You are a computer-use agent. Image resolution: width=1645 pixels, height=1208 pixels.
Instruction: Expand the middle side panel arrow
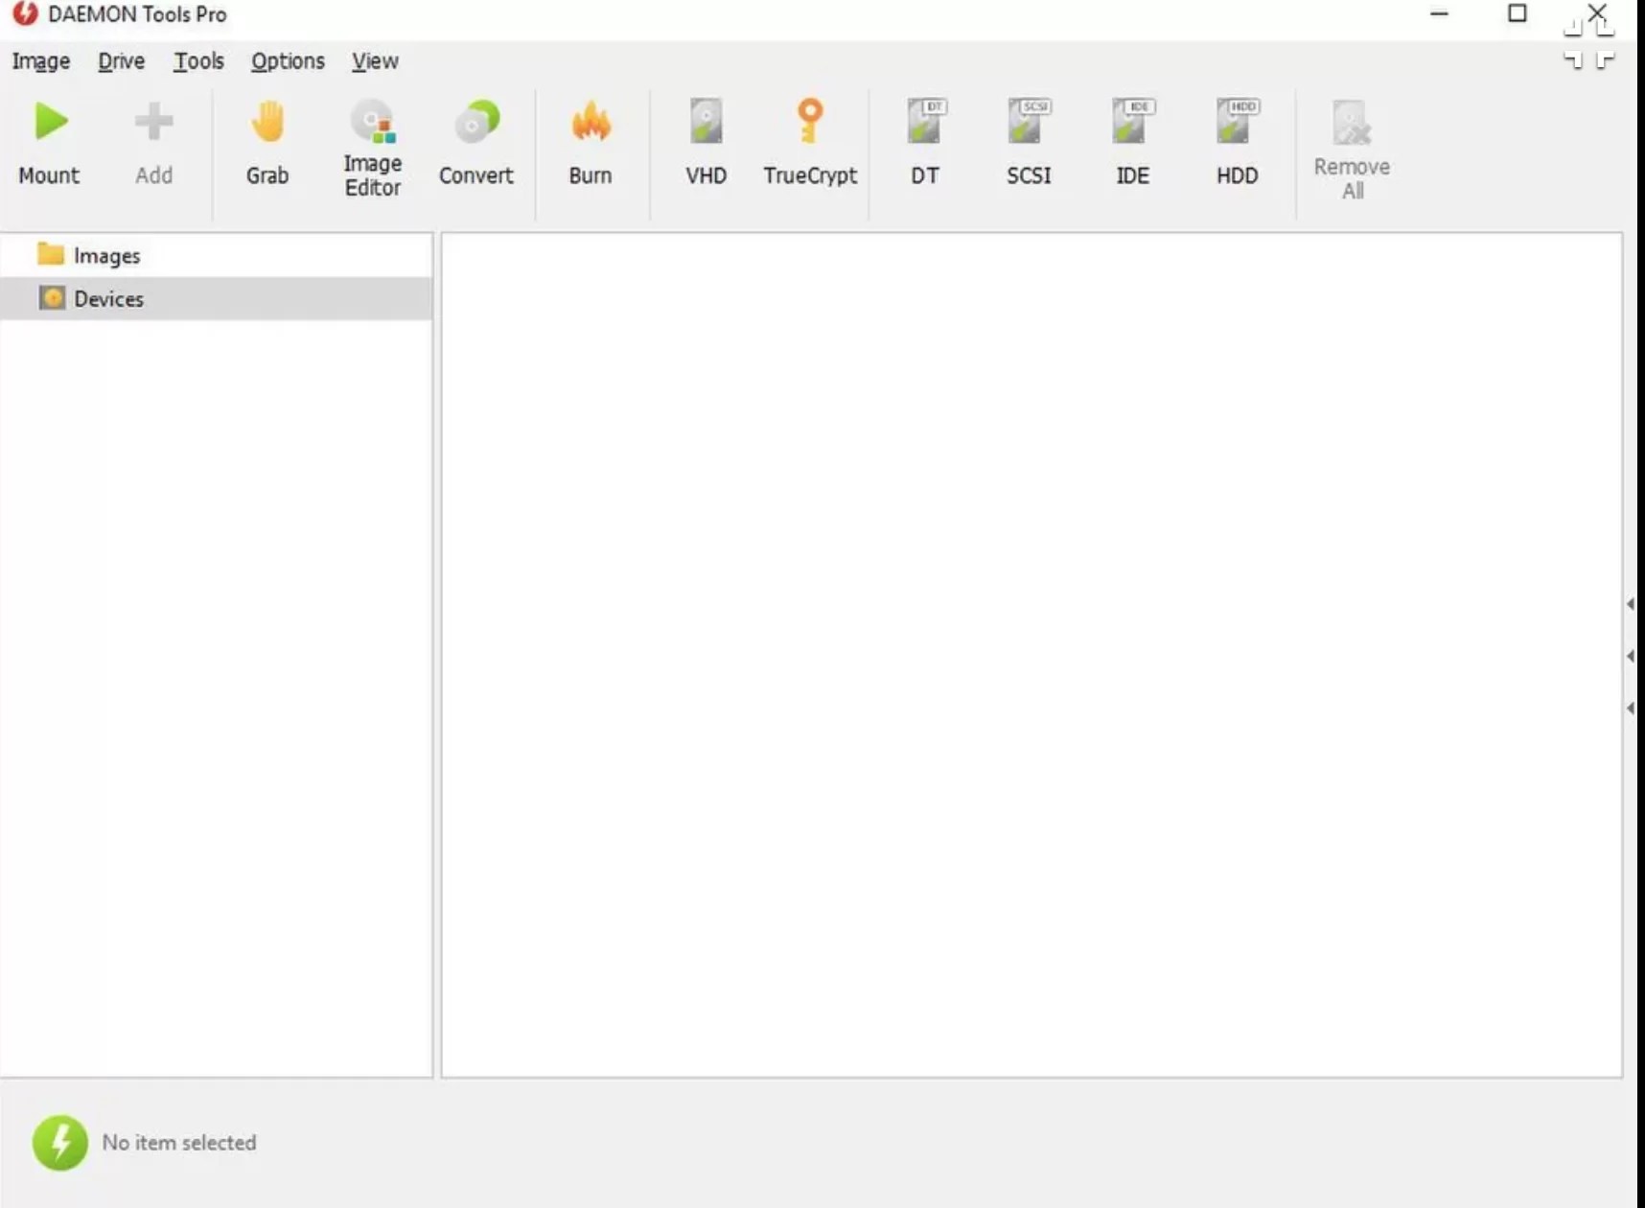pos(1631,656)
